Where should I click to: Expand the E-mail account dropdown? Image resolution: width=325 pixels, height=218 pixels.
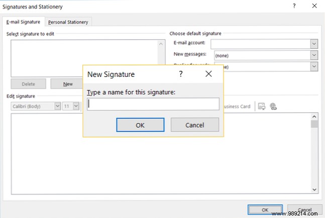[x=314, y=44]
